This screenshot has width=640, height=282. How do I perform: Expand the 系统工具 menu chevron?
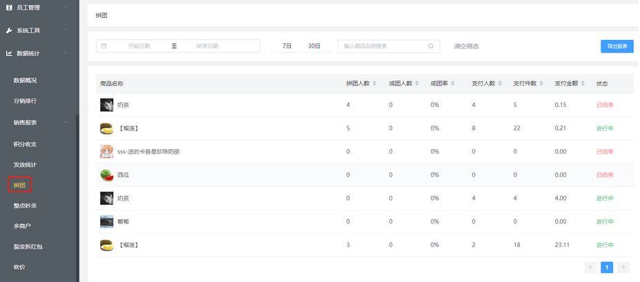coord(65,30)
